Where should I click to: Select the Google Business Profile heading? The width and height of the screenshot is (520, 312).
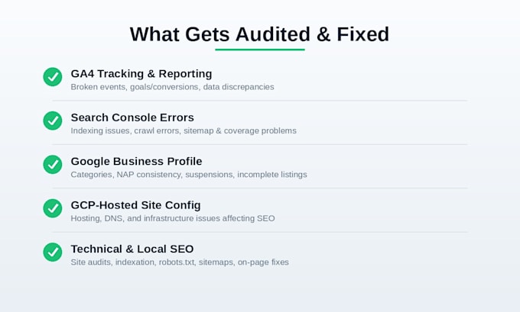(x=136, y=162)
